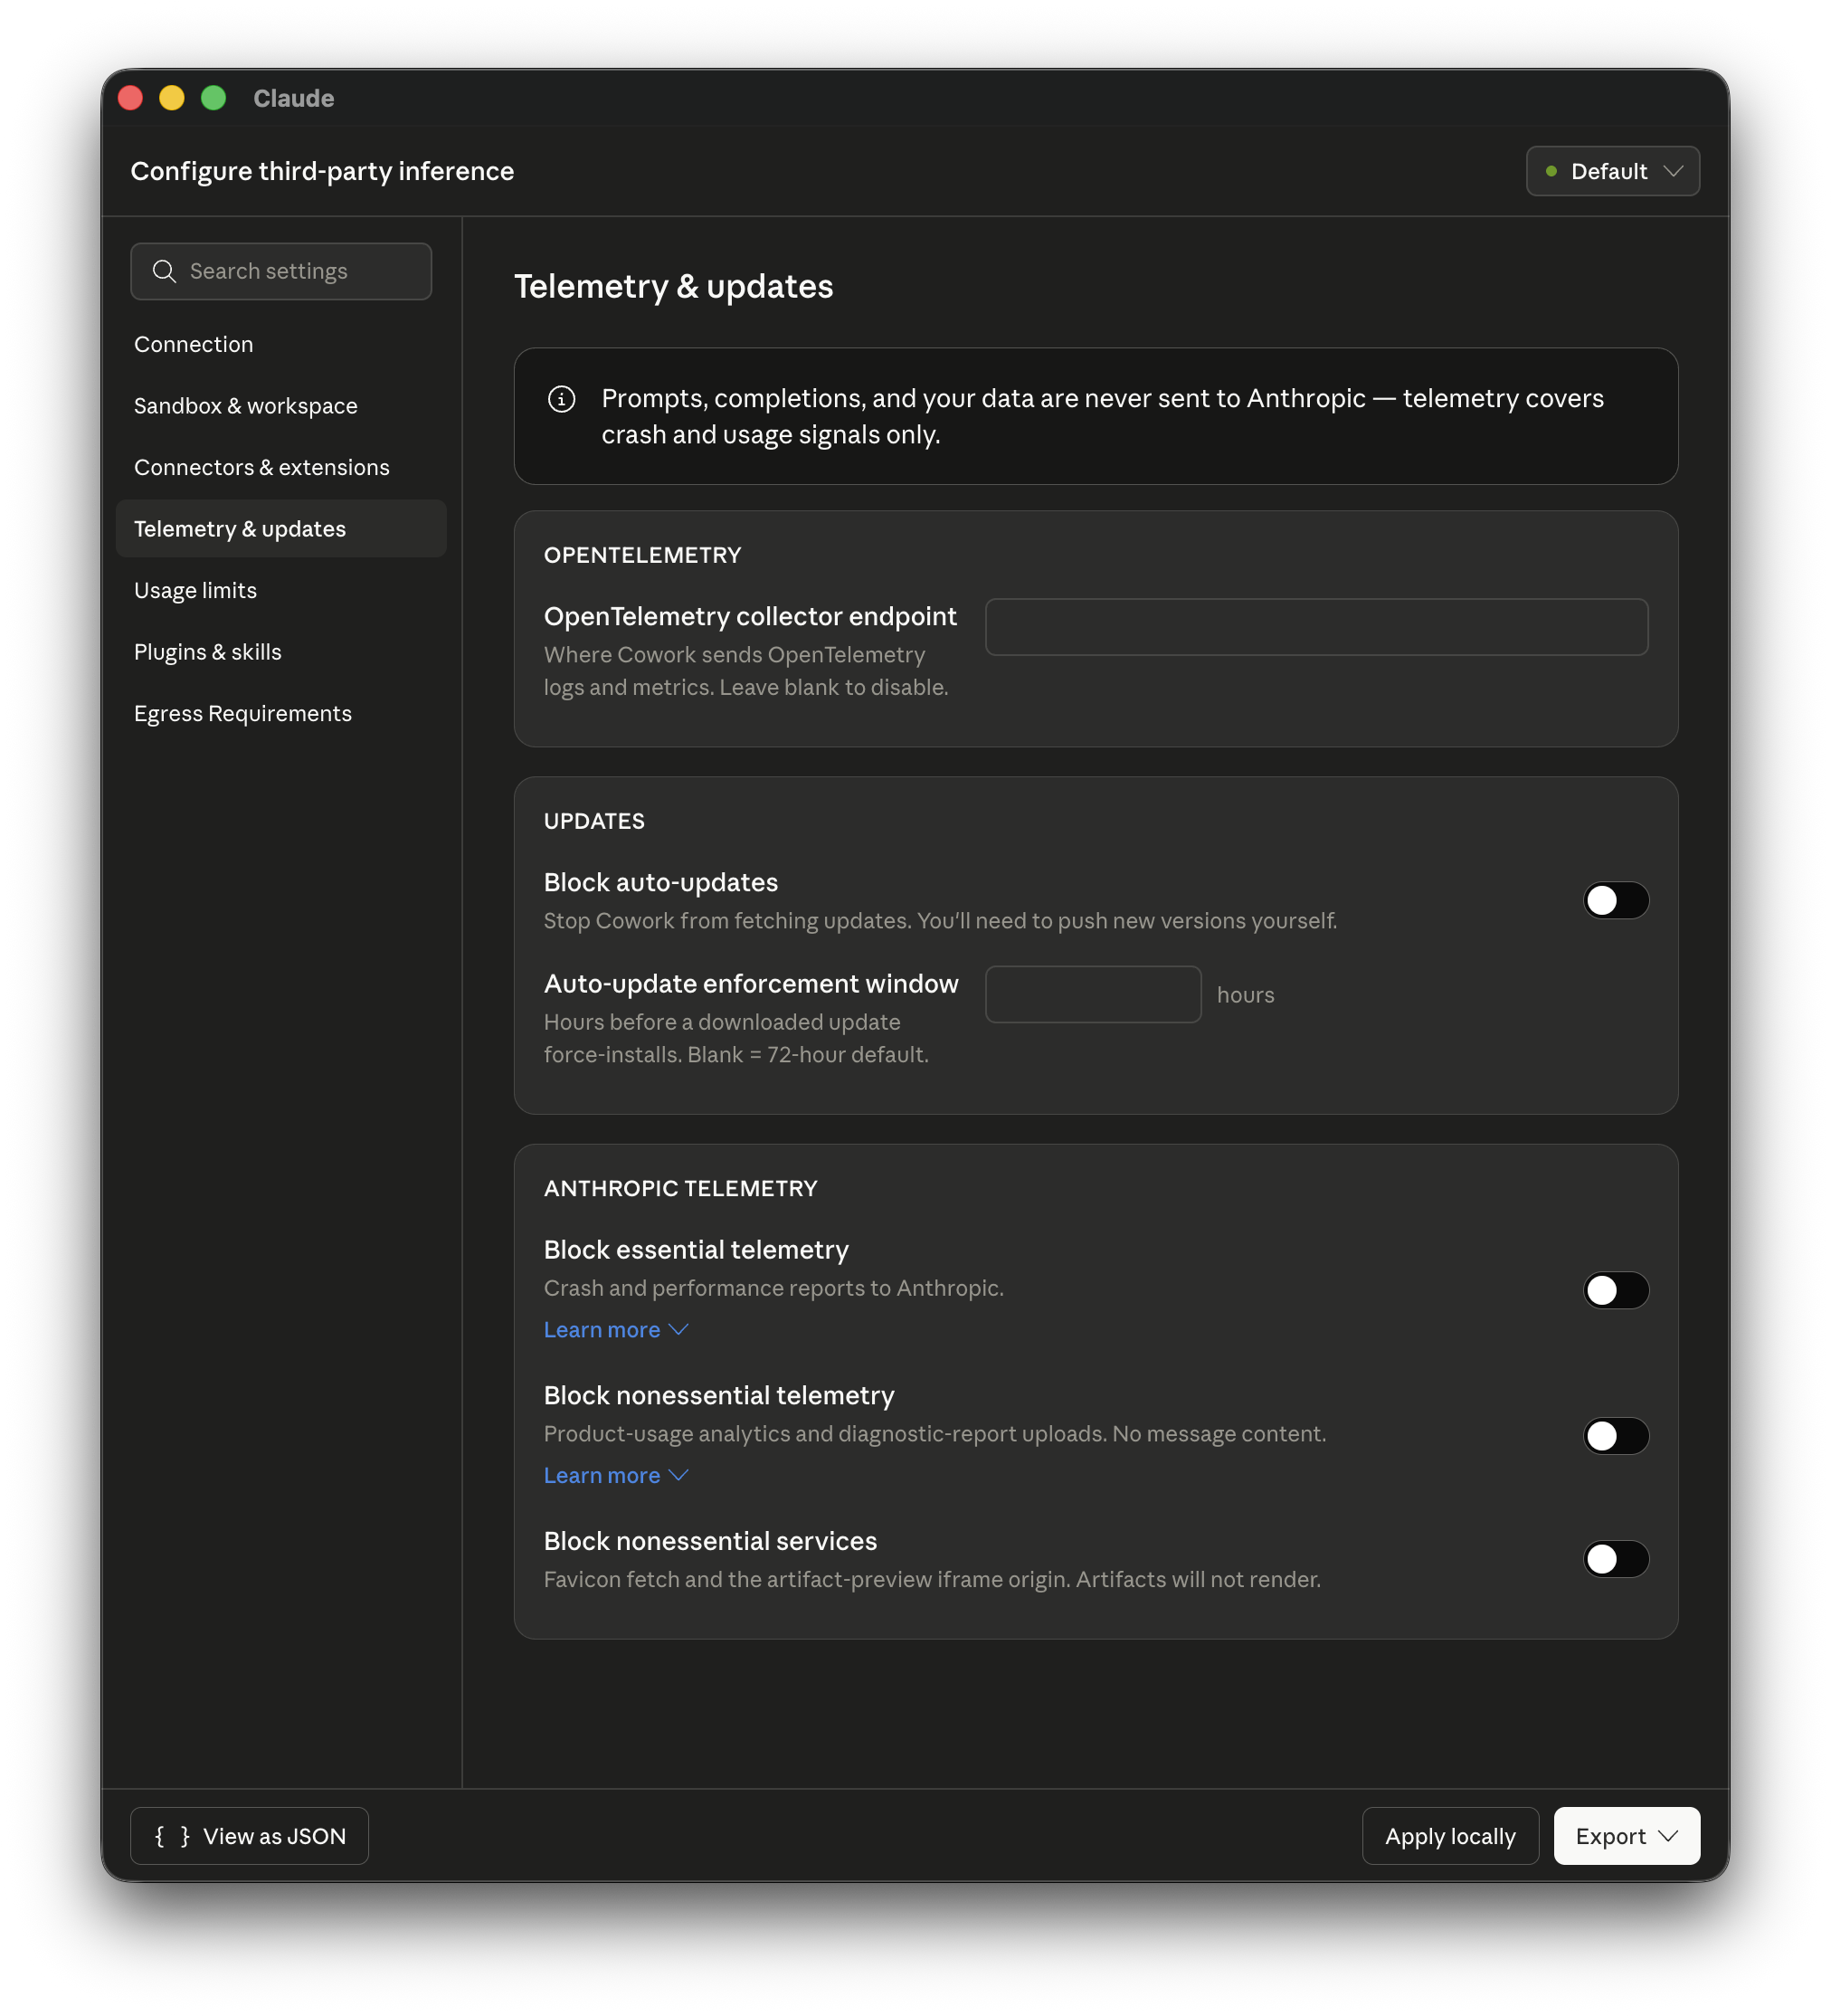Open the Default profile dropdown
Image resolution: width=1831 pixels, height=2016 pixels.
pyautogui.click(x=1612, y=171)
